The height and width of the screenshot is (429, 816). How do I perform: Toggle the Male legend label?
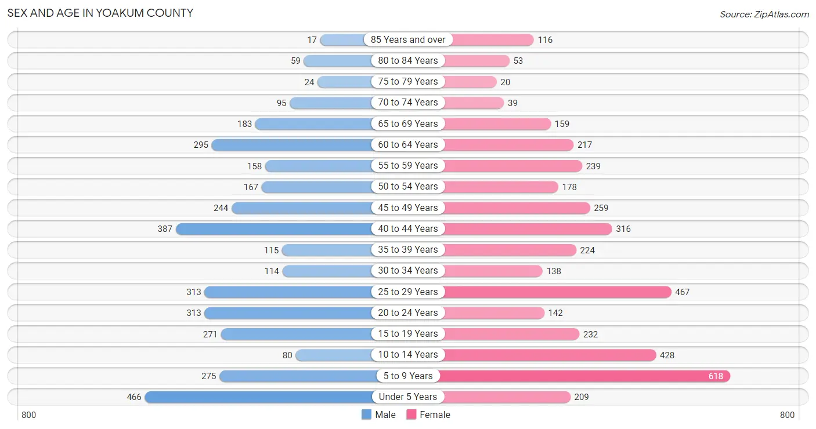tap(385, 415)
